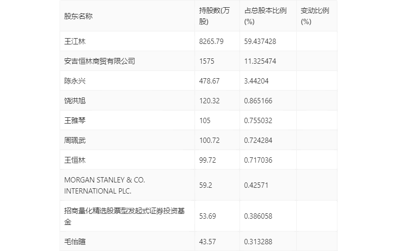Click the 1575 shares value
The height and width of the screenshot is (251, 397).
point(206,61)
